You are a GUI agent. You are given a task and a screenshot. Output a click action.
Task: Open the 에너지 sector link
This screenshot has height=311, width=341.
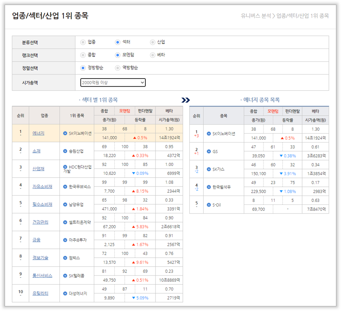pos(39,133)
